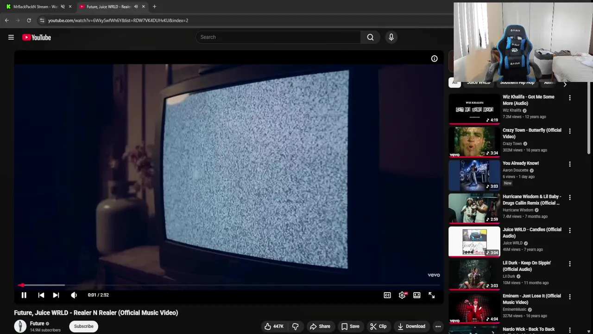Open Lil Durk Keep On Sippin' thumbnail
This screenshot has height=334, width=593.
tap(474, 275)
